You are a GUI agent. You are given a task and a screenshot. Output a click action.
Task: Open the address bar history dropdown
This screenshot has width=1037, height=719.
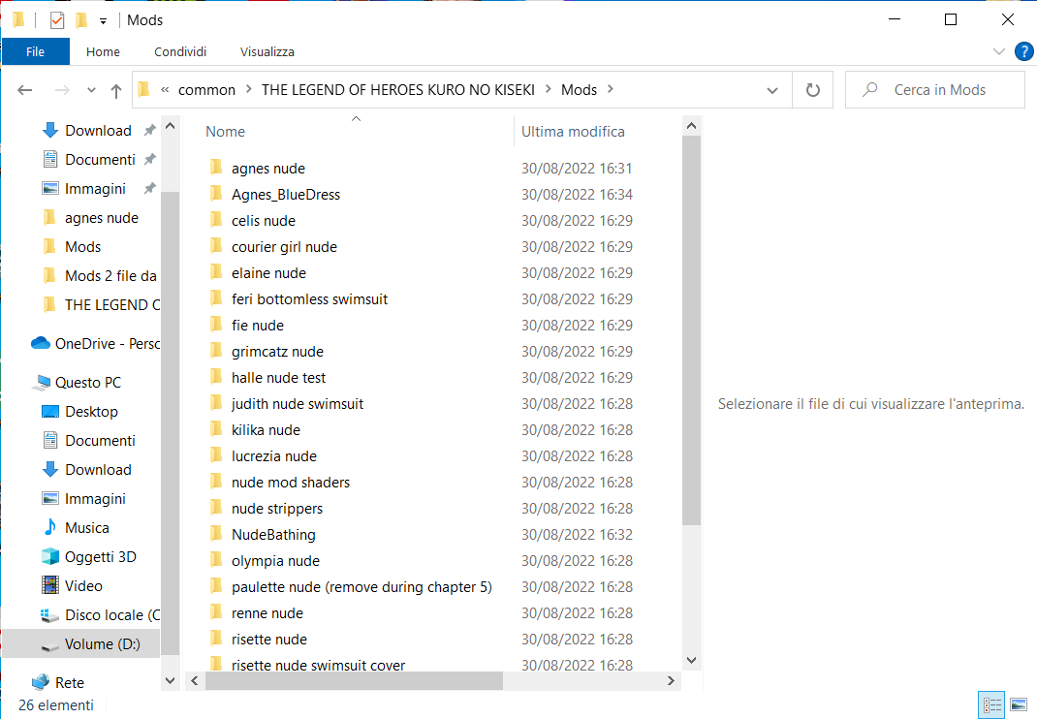click(x=772, y=90)
